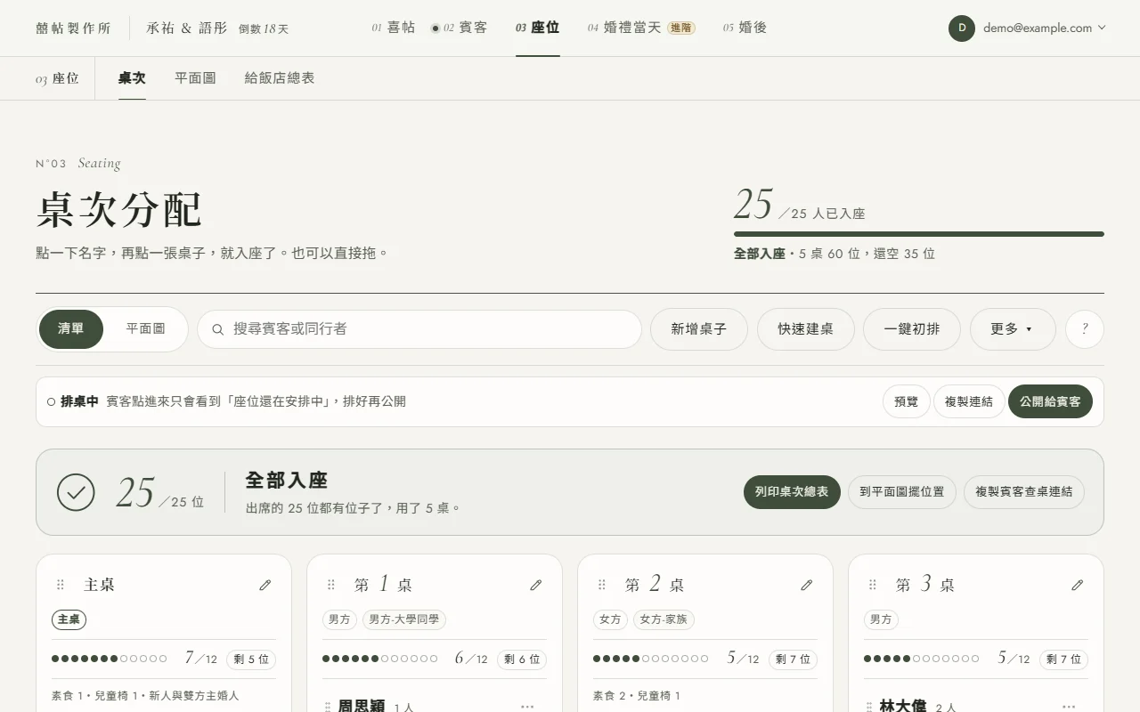Click 到平面圖擺位置 button
The width and height of the screenshot is (1140, 712).
click(902, 491)
